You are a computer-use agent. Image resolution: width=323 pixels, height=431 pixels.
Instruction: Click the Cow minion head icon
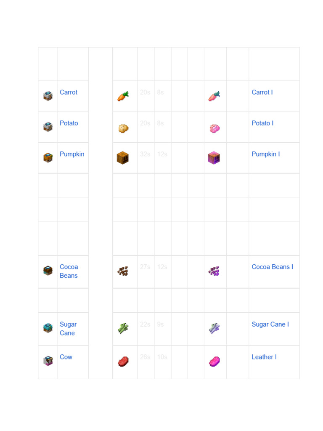coord(48,361)
